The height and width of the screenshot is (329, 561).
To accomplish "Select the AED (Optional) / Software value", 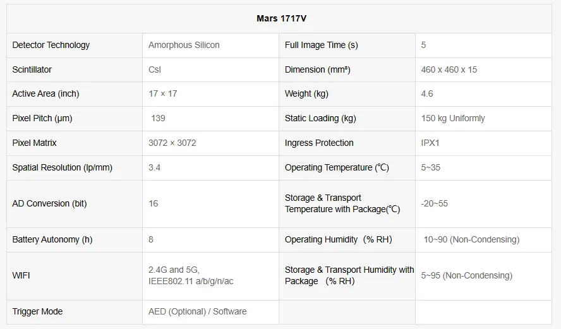I will pyautogui.click(x=197, y=311).
